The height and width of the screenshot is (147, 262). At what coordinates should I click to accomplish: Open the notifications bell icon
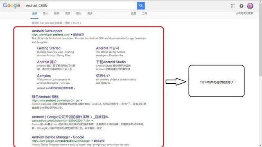[x=241, y=6]
